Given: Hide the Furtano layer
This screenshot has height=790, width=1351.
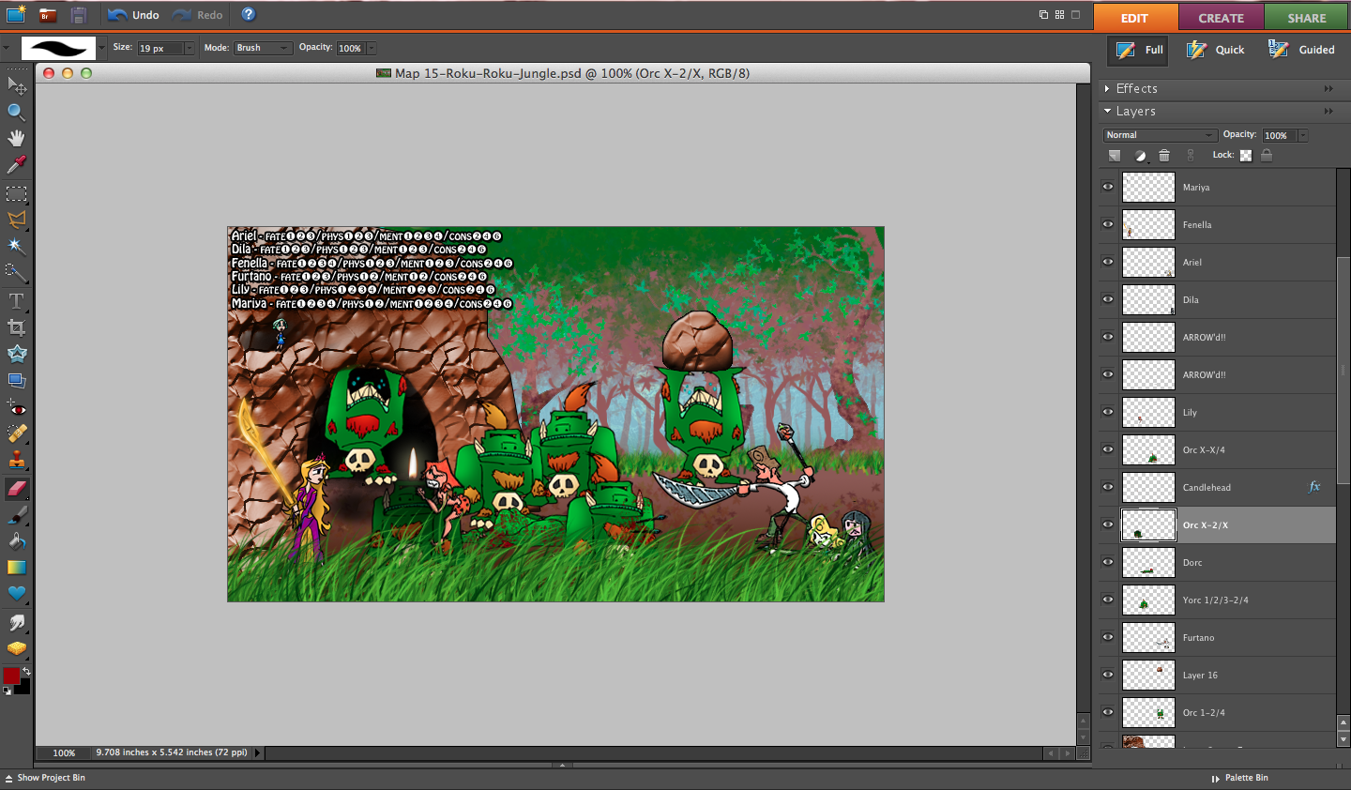Looking at the screenshot, I should click(1108, 637).
